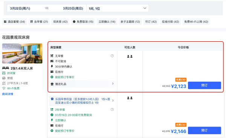Filter by 可订 (42)
226x139 pixels.
(151, 22)
